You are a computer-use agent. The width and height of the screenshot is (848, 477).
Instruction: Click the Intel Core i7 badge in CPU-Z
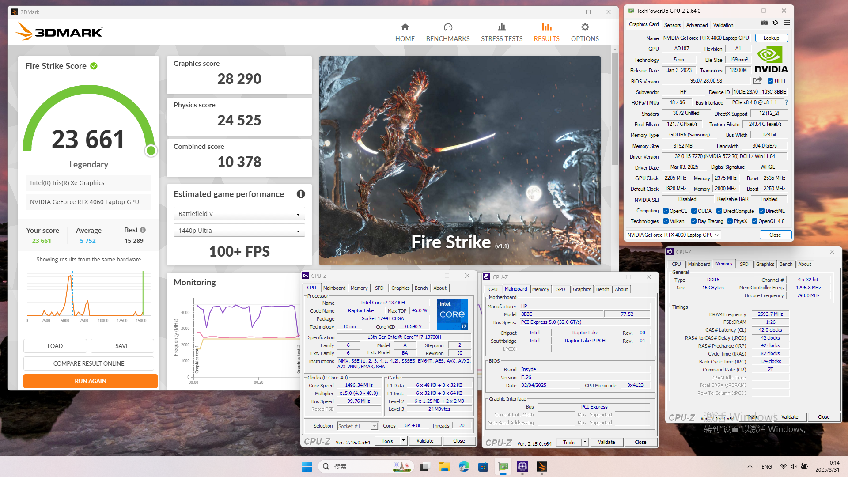coord(452,314)
